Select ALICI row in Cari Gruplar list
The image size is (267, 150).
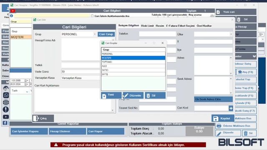133,66
